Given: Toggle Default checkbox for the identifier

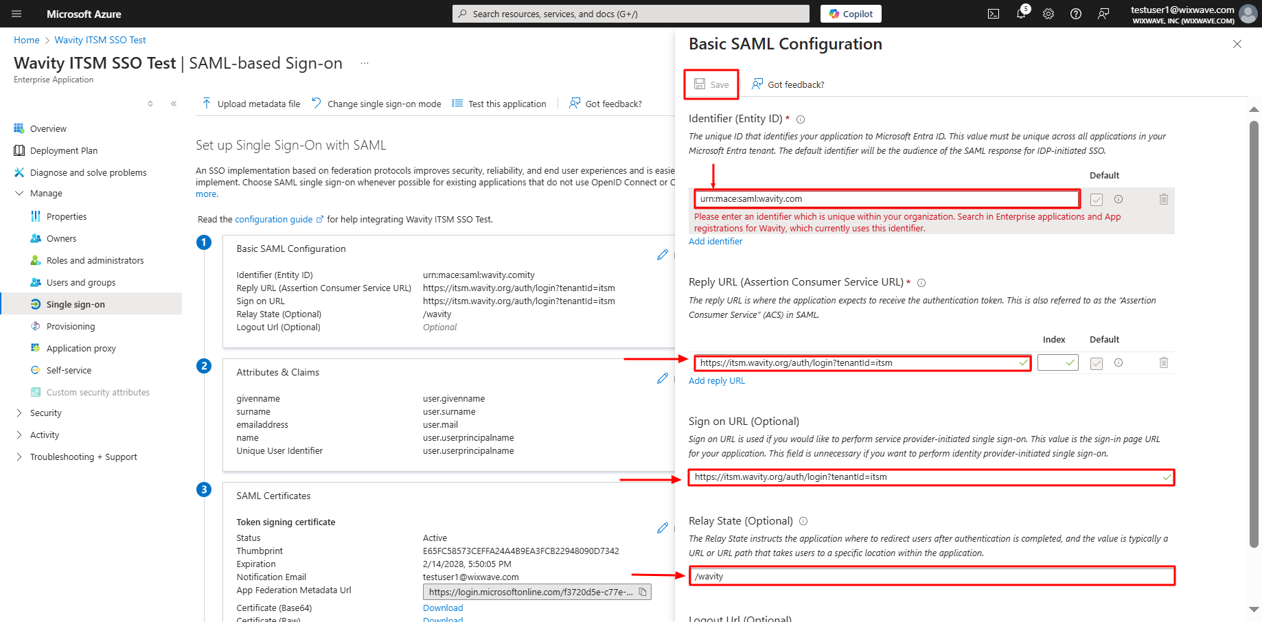Looking at the screenshot, I should tap(1097, 200).
